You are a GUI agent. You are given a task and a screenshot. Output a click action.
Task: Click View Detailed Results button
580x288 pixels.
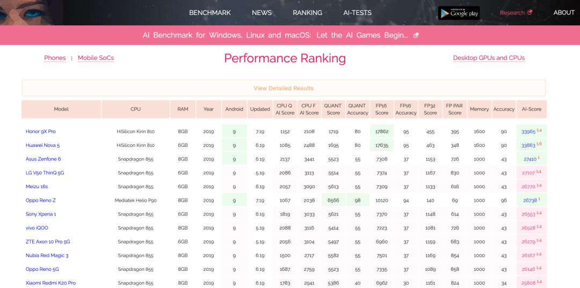coord(284,88)
